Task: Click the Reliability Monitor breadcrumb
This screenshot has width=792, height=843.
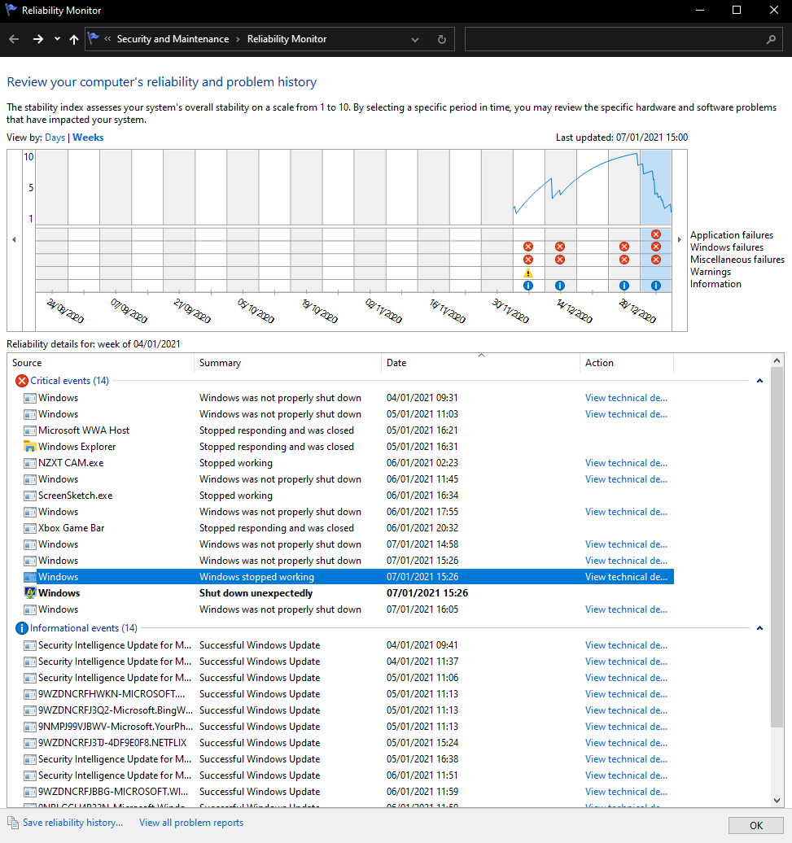Action: point(287,39)
